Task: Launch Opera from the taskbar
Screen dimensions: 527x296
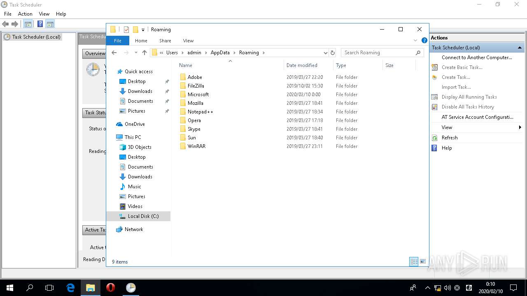Action: [x=110, y=288]
